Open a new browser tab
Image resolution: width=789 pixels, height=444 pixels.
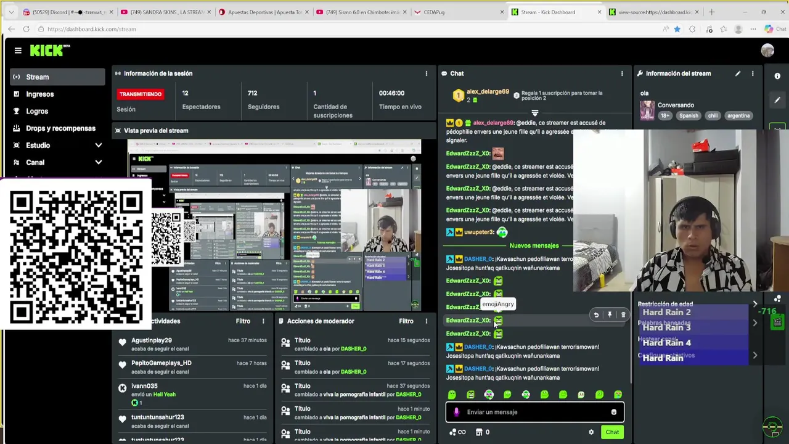point(711,12)
